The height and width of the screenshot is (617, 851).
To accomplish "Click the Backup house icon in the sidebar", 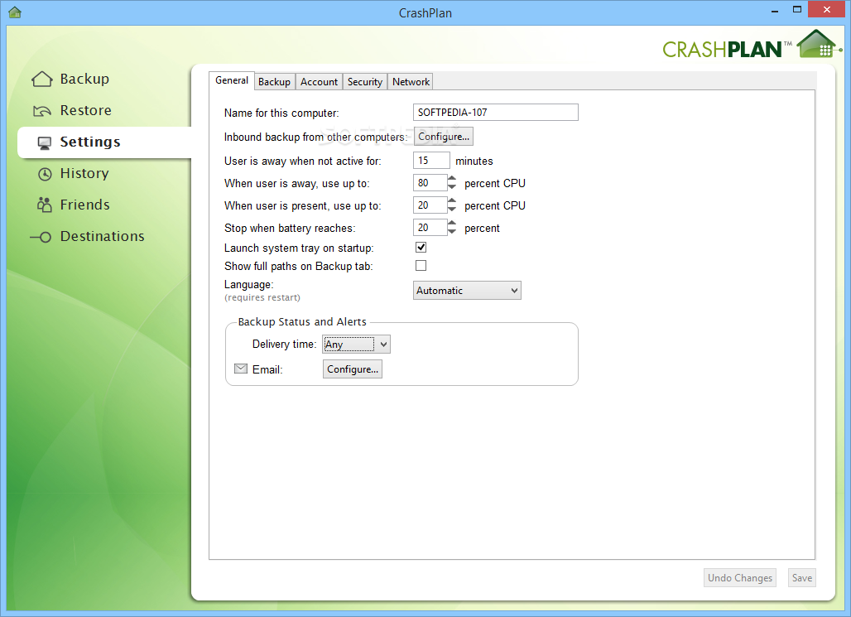I will (x=41, y=80).
